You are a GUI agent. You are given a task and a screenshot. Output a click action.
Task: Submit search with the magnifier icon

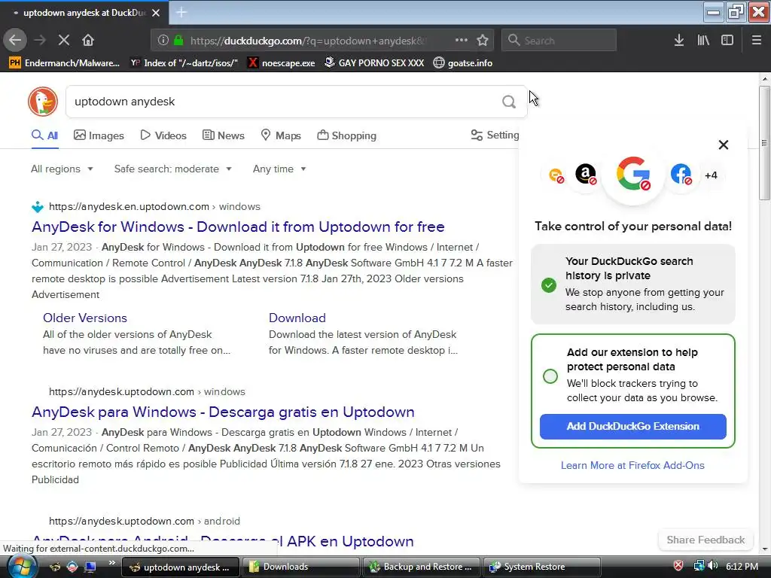pyautogui.click(x=509, y=102)
